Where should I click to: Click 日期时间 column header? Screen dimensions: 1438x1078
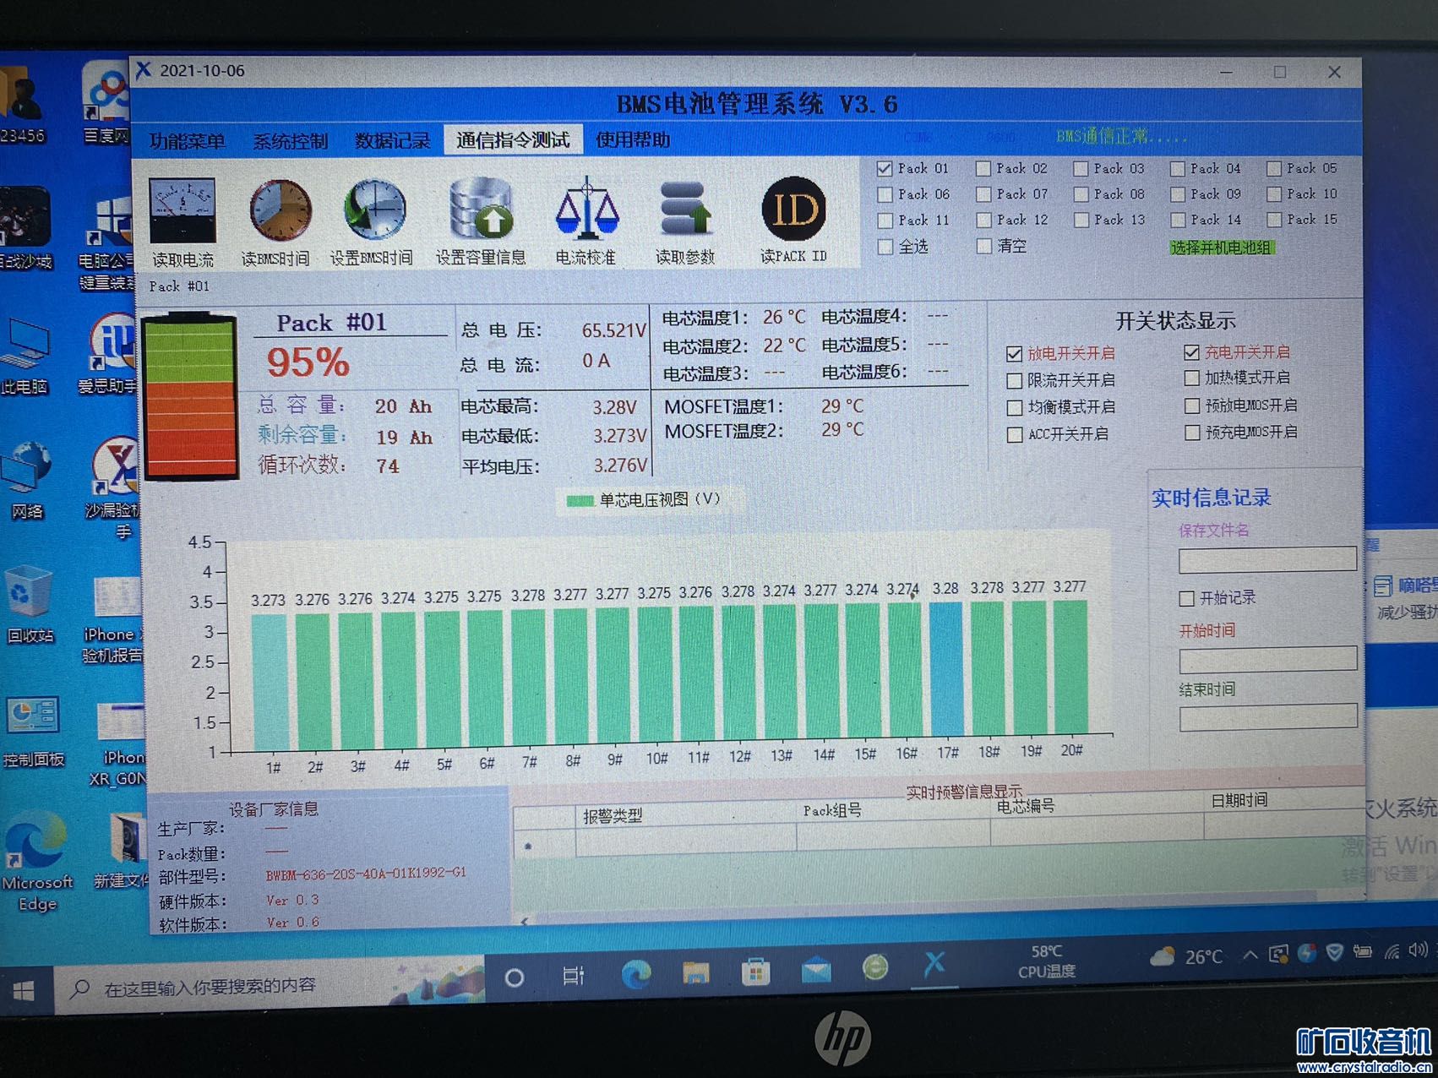point(1239,800)
